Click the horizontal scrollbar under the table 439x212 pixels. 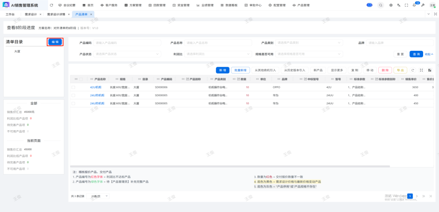pos(230,166)
